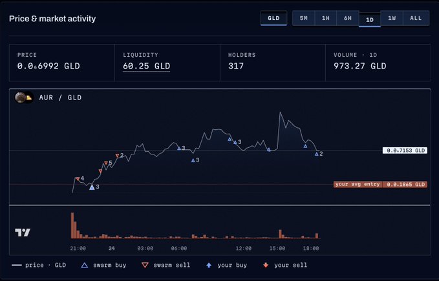This screenshot has width=439, height=281.
Task: Click the 0.0₆7153 GLD current price label
Action: coord(405,151)
